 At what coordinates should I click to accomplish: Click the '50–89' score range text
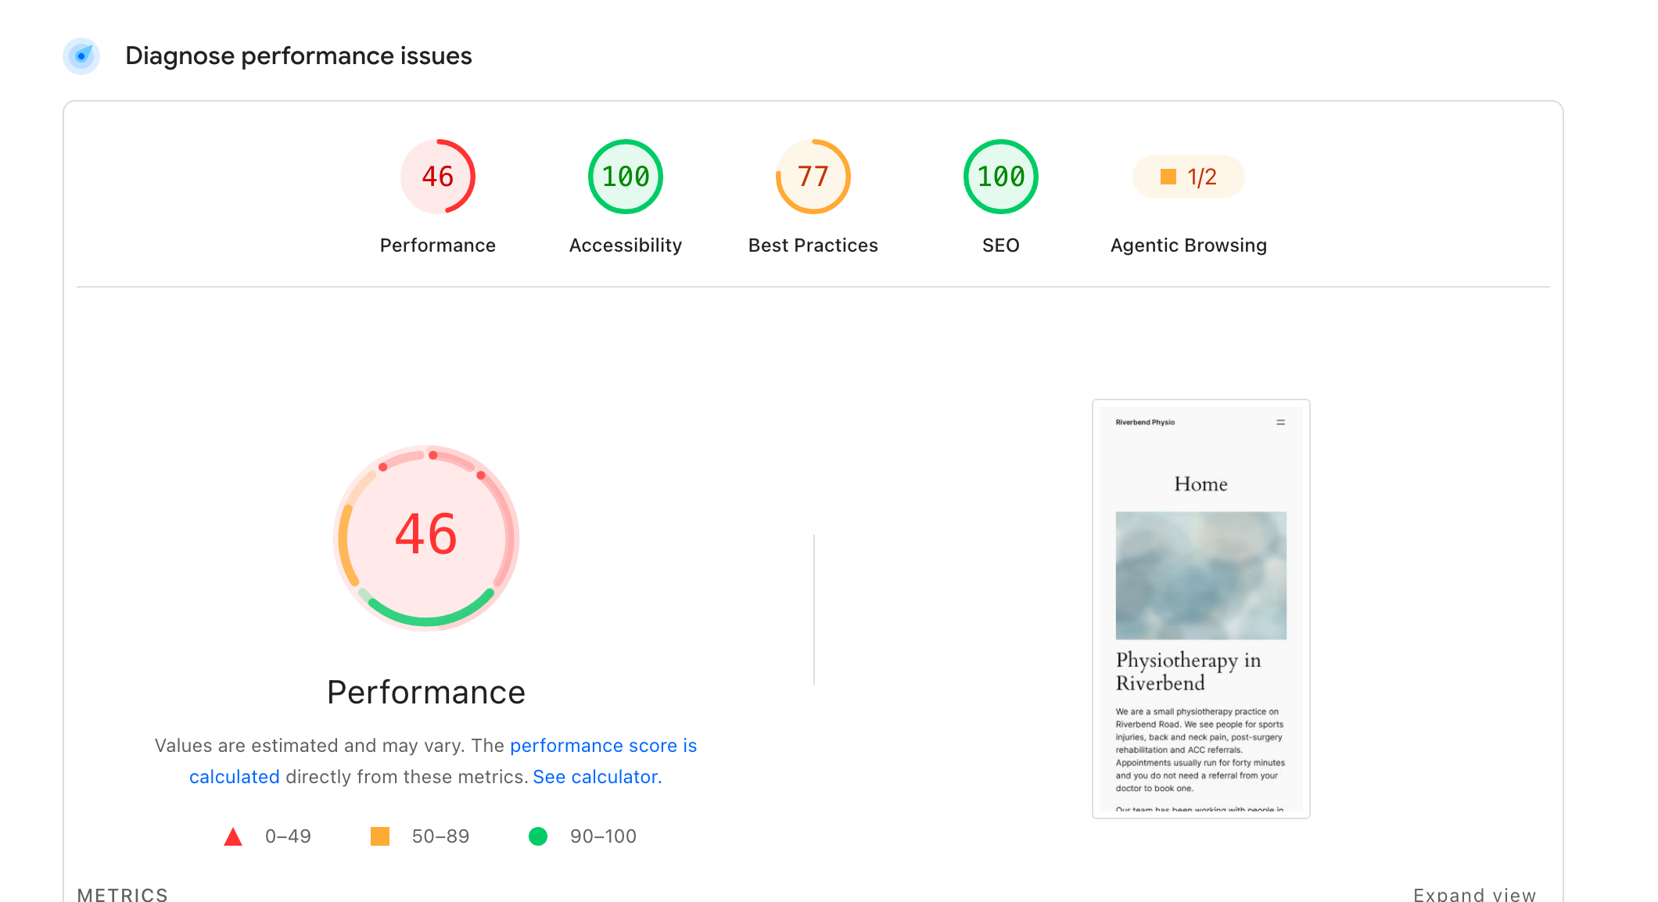pyautogui.click(x=440, y=836)
